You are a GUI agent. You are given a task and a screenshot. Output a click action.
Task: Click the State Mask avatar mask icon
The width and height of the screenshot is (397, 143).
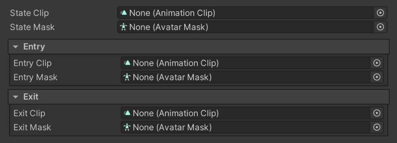(123, 27)
